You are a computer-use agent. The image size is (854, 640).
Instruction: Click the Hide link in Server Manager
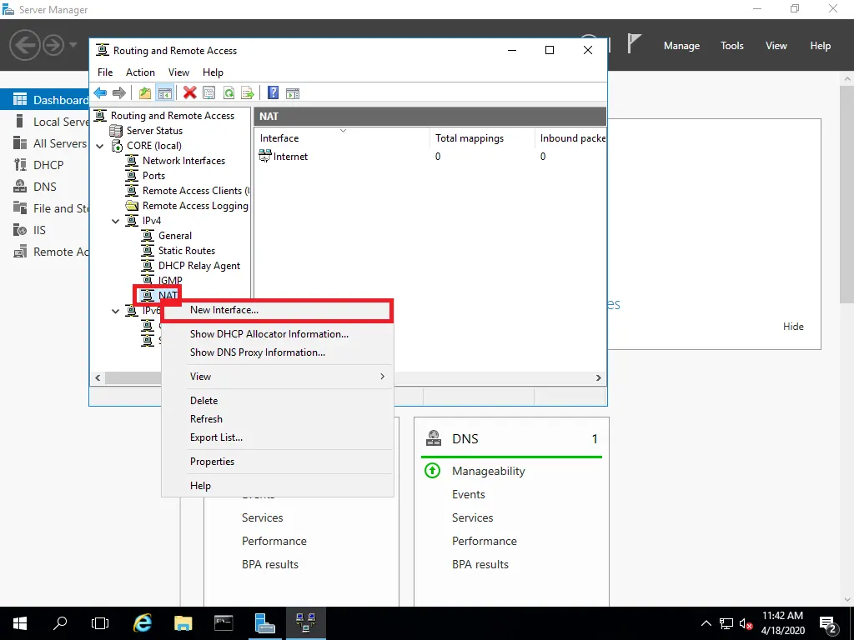pos(793,327)
